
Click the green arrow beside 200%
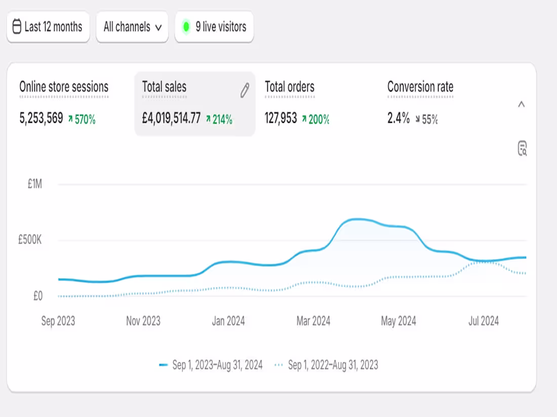304,119
